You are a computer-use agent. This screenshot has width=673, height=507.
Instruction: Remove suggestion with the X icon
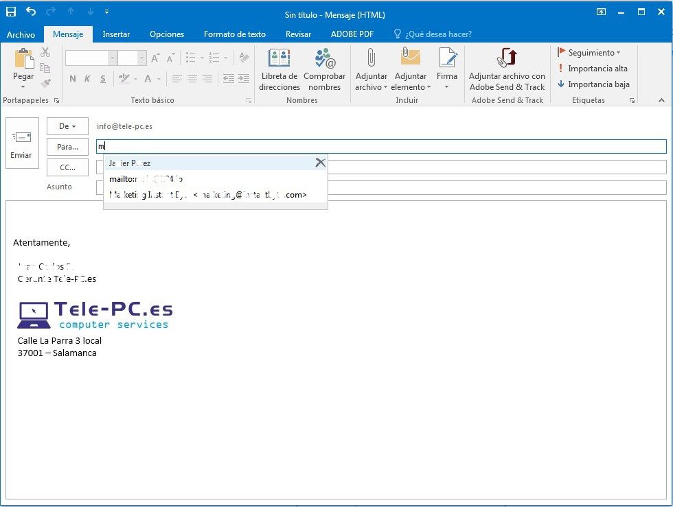(320, 163)
